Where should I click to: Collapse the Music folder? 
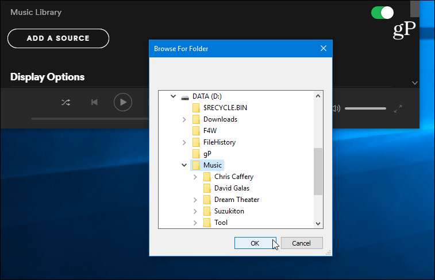pos(184,165)
